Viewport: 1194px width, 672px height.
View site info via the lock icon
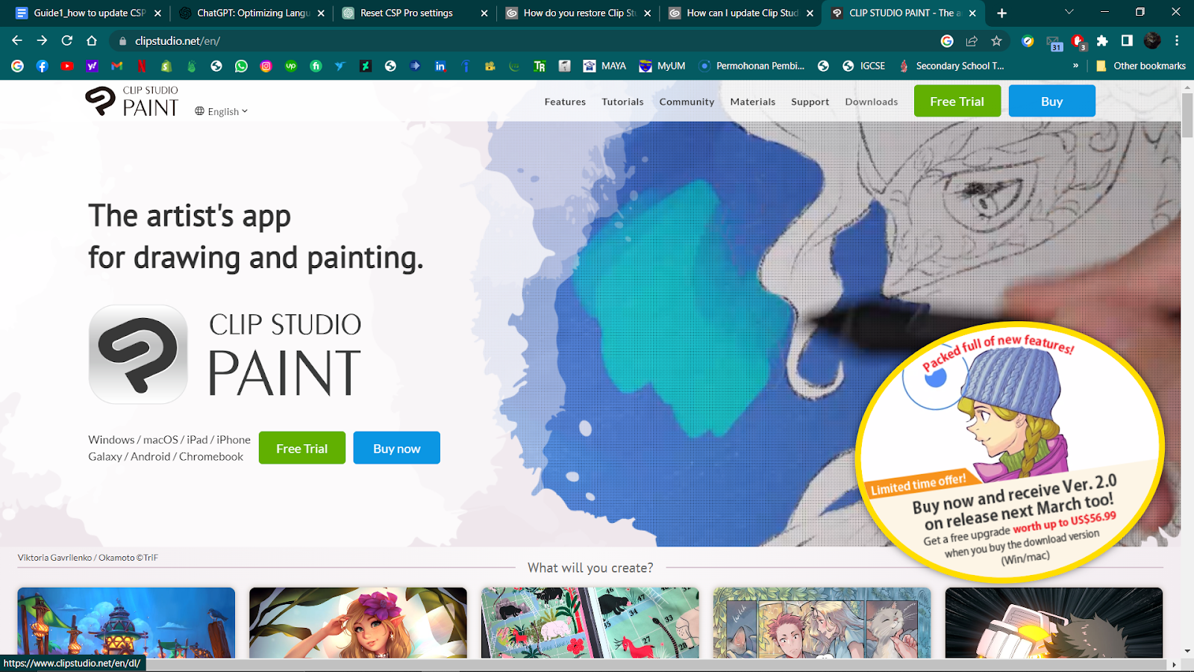[x=123, y=41]
